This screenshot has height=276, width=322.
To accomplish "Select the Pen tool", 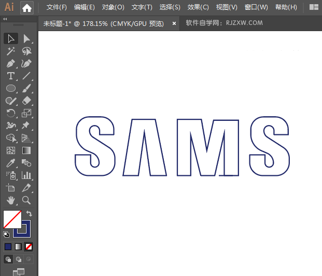I will [11, 63].
